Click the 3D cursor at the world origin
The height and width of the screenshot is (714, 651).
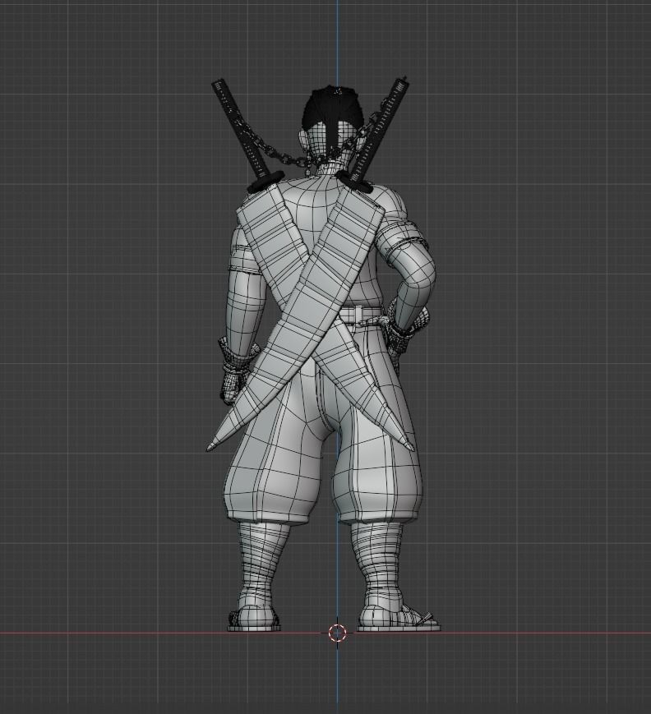tap(337, 633)
